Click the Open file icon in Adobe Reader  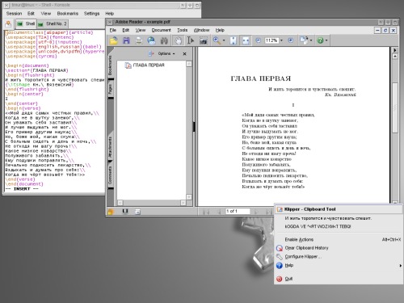[114, 40]
